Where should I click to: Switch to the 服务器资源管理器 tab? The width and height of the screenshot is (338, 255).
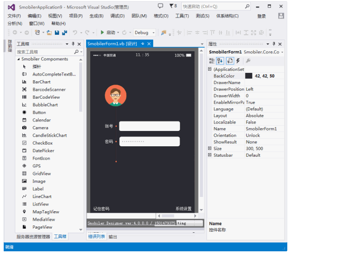pos(33,237)
